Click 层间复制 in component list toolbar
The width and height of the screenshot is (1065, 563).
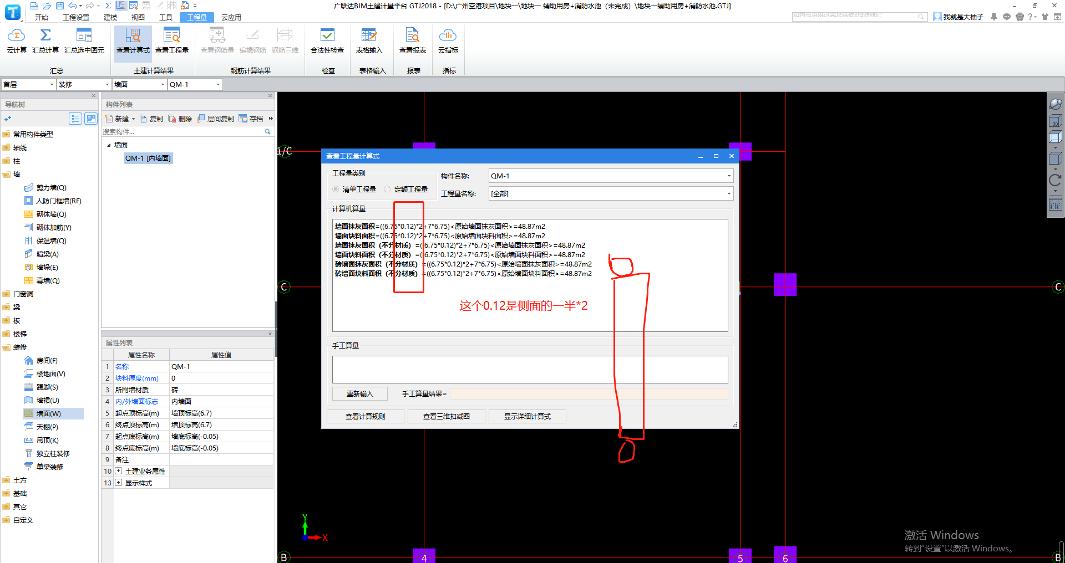[x=215, y=119]
